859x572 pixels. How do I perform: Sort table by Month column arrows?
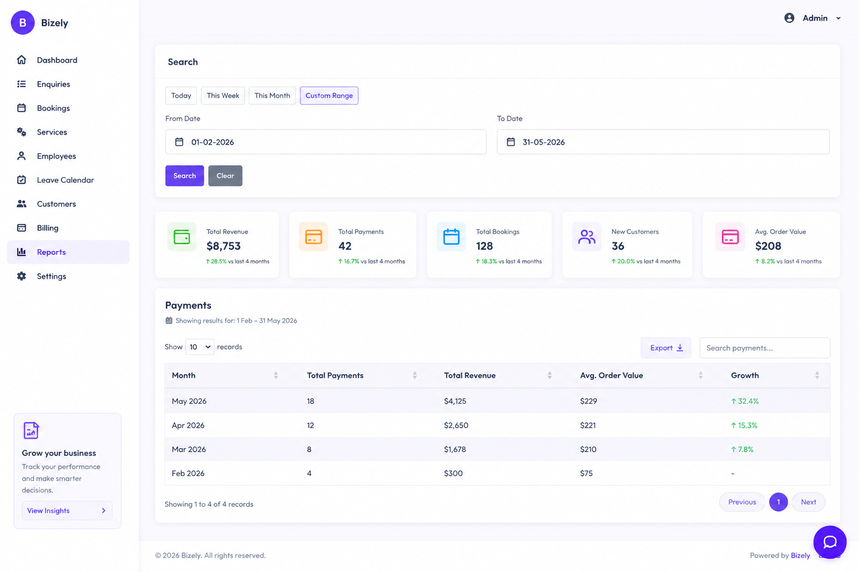[276, 375]
